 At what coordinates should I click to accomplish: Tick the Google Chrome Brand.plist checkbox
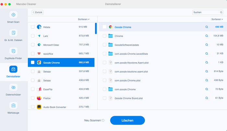104,98
